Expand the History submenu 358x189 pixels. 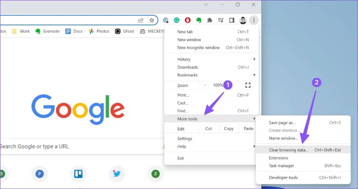pos(211,59)
